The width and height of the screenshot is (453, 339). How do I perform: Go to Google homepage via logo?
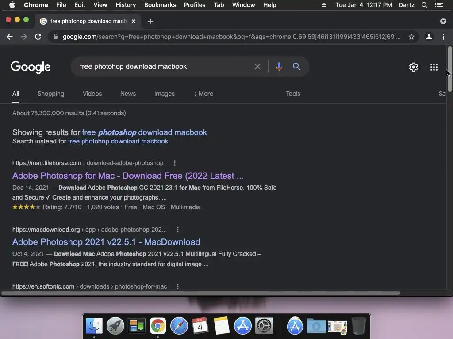click(31, 67)
